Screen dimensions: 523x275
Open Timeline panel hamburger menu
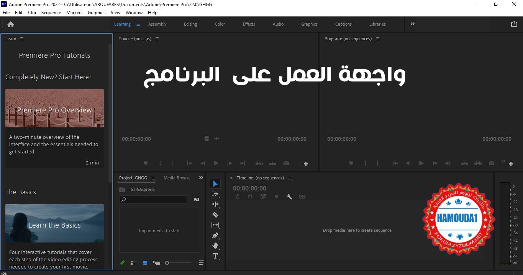[x=290, y=178]
